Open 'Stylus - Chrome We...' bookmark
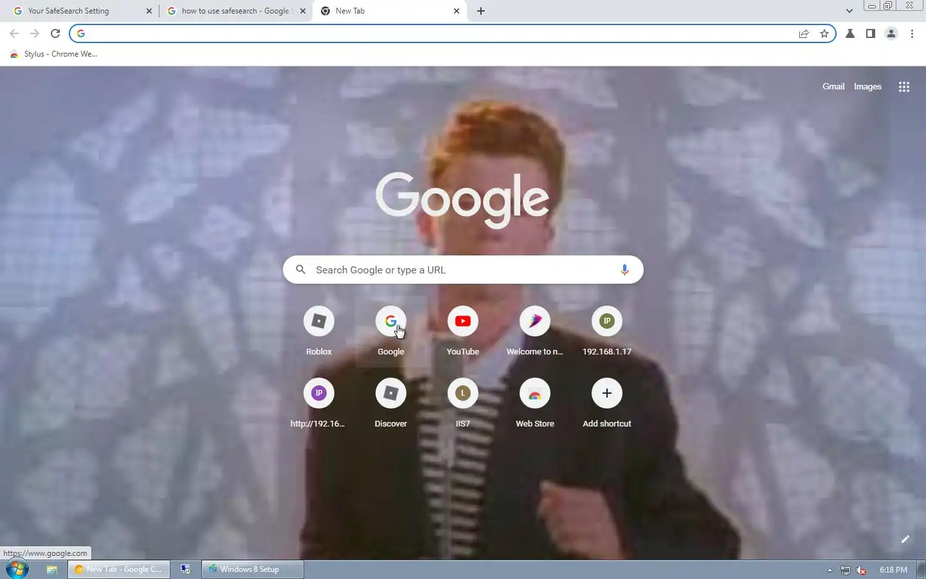 (54, 54)
